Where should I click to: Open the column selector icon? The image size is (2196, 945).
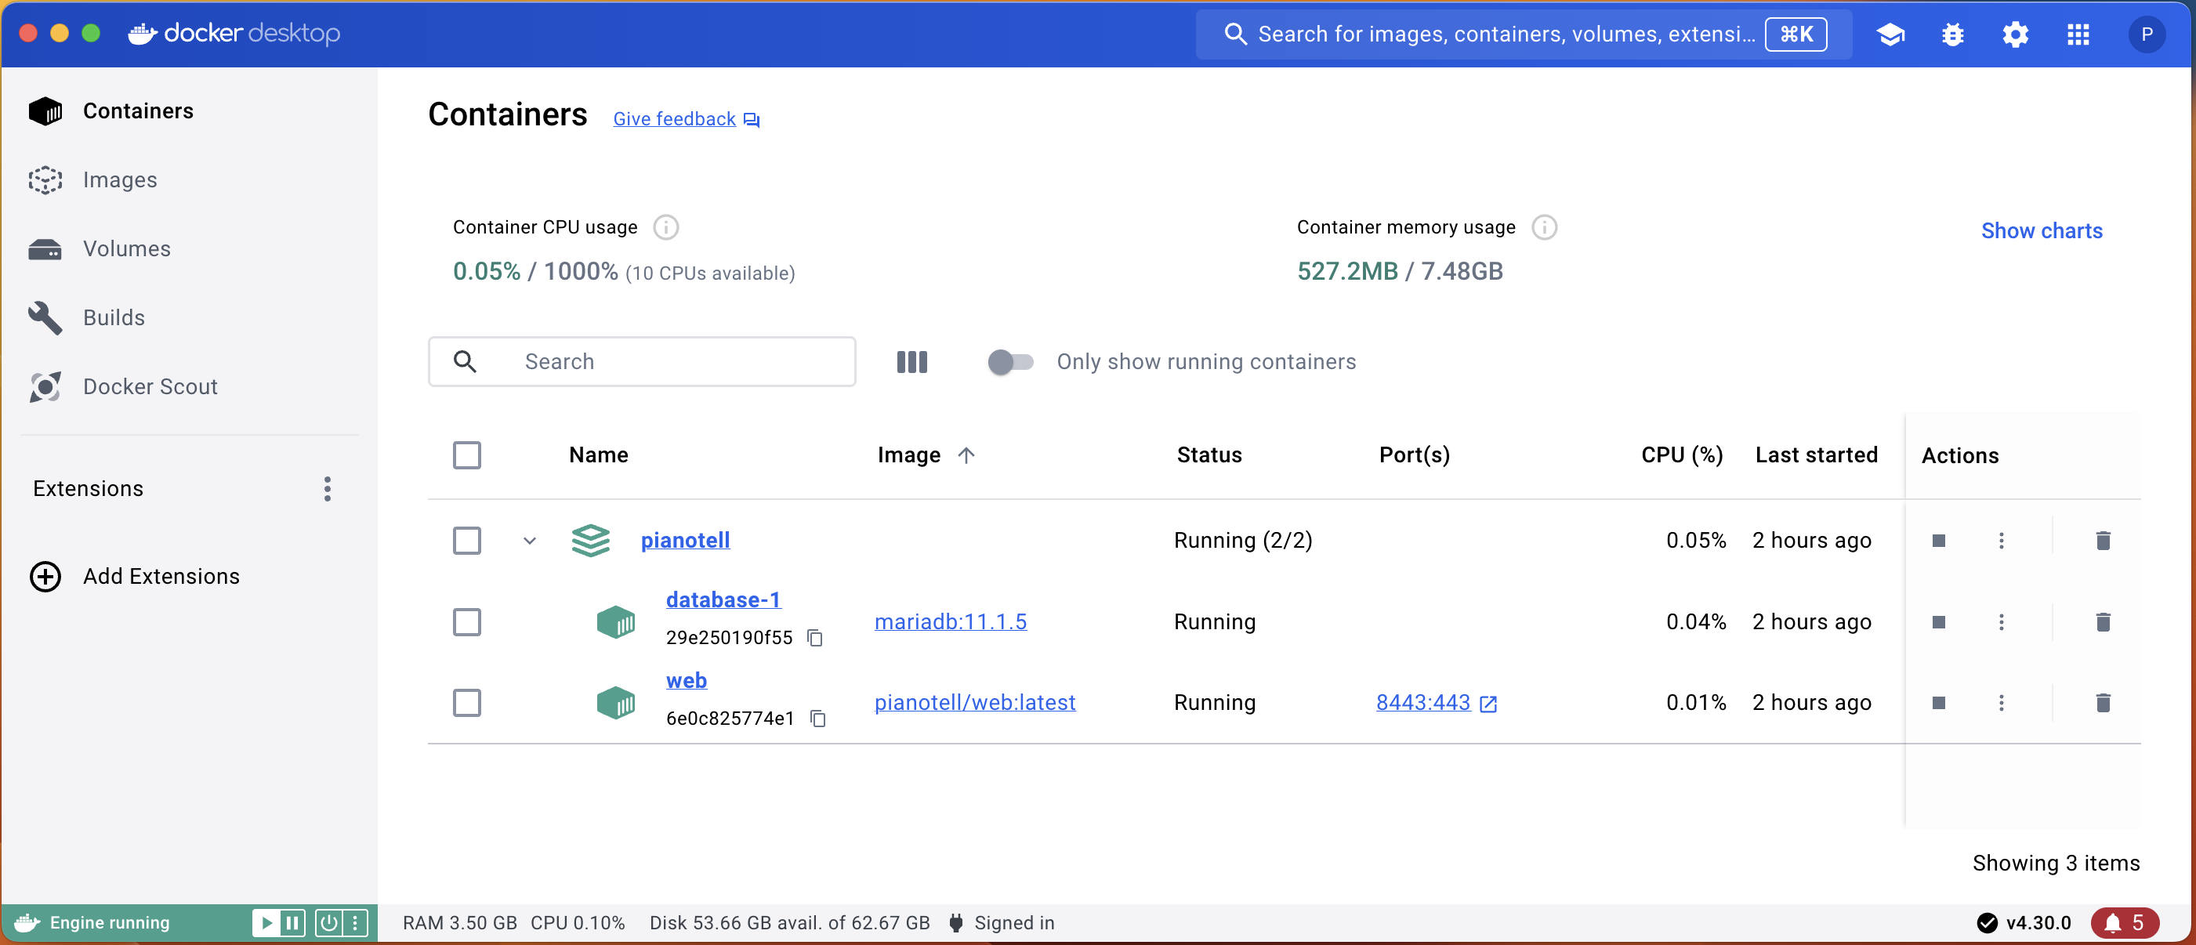tap(911, 361)
